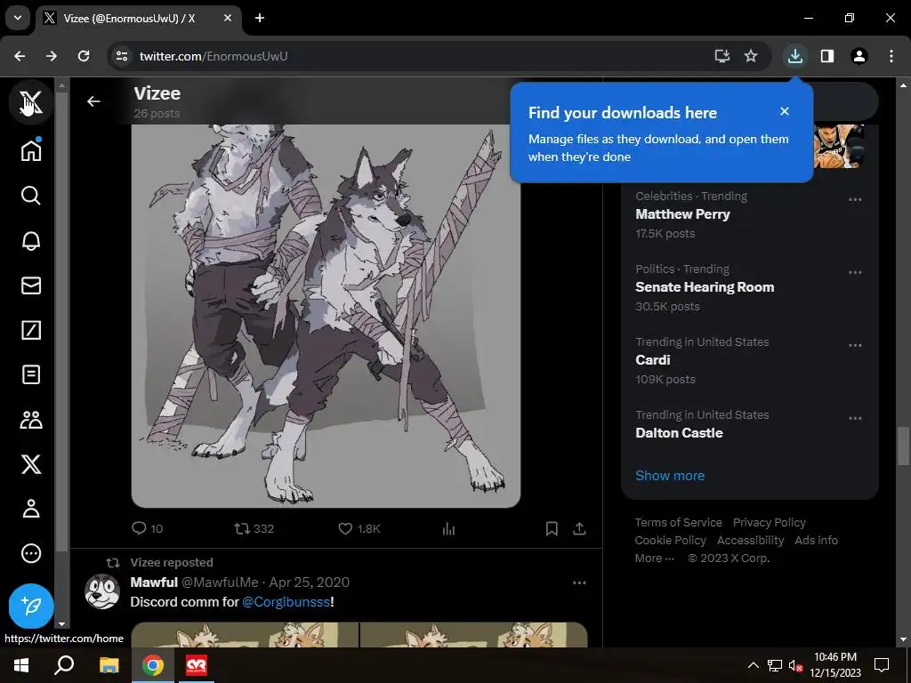Viewport: 911px width, 683px height.
Task: Open Lists icon in sidebar
Action: [x=31, y=374]
